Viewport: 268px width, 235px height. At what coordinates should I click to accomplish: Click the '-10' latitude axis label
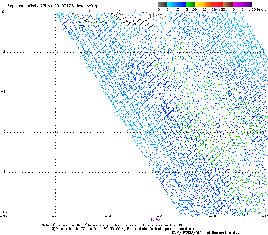click(3, 212)
